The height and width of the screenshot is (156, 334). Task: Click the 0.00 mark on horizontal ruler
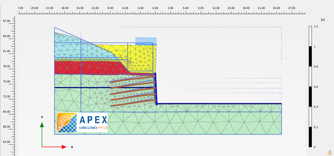click(155, 8)
